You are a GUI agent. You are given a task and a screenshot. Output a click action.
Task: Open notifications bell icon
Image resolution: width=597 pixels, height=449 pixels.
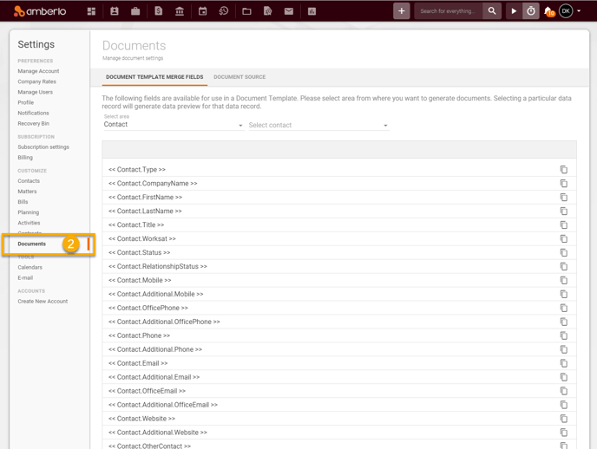(x=548, y=11)
